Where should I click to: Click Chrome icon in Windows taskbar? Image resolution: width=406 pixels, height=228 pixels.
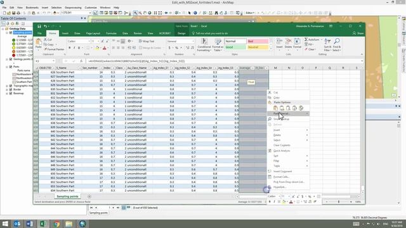click(56, 224)
